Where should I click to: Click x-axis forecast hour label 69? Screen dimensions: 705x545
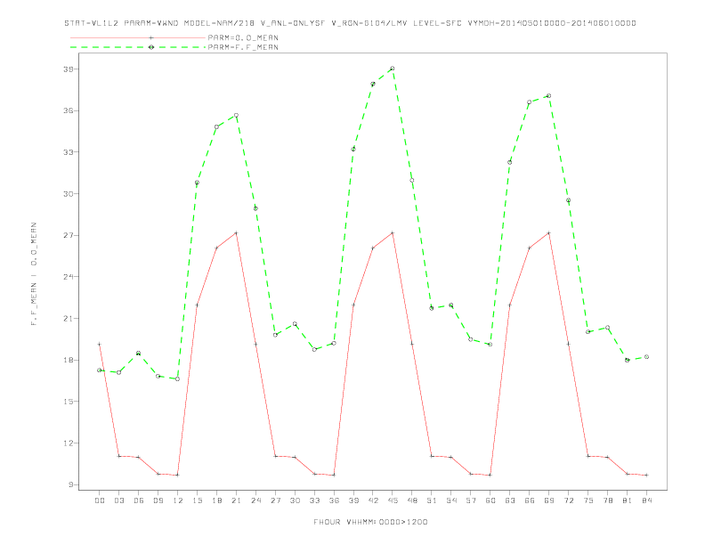coord(549,500)
